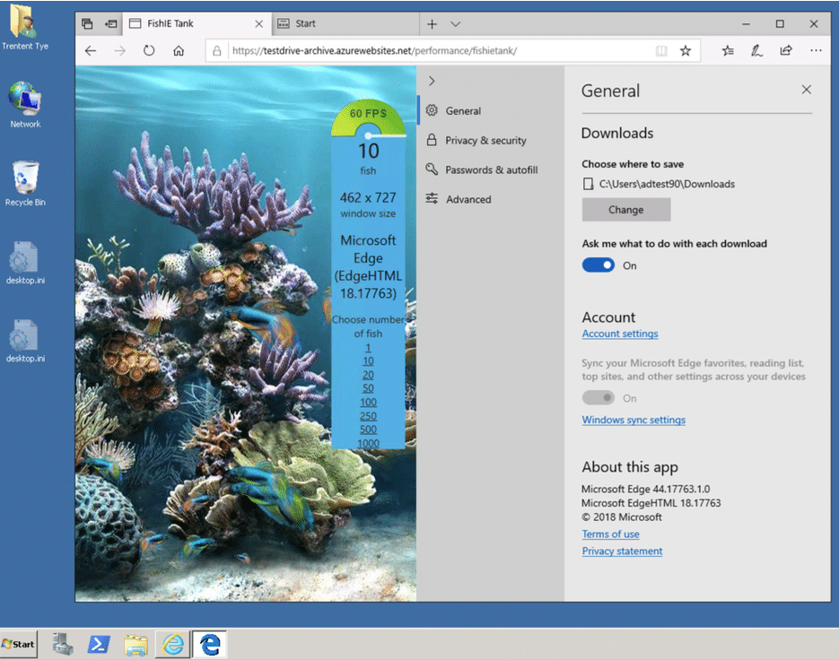Image resolution: width=839 pixels, height=660 pixels.
Task: Open Terms of use link
Action: (610, 534)
